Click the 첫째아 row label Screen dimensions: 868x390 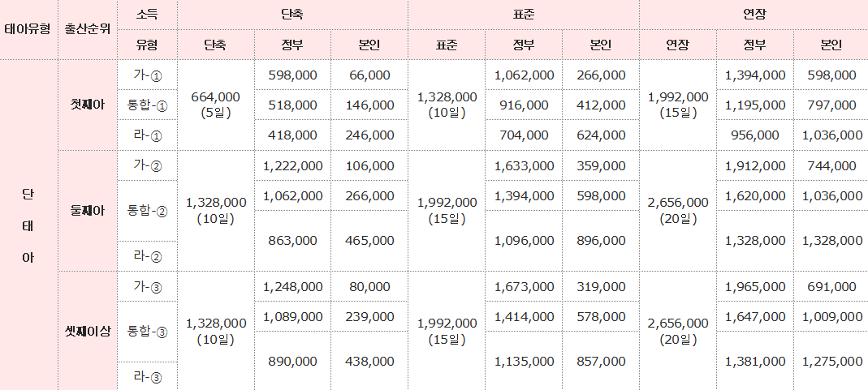click(x=88, y=105)
